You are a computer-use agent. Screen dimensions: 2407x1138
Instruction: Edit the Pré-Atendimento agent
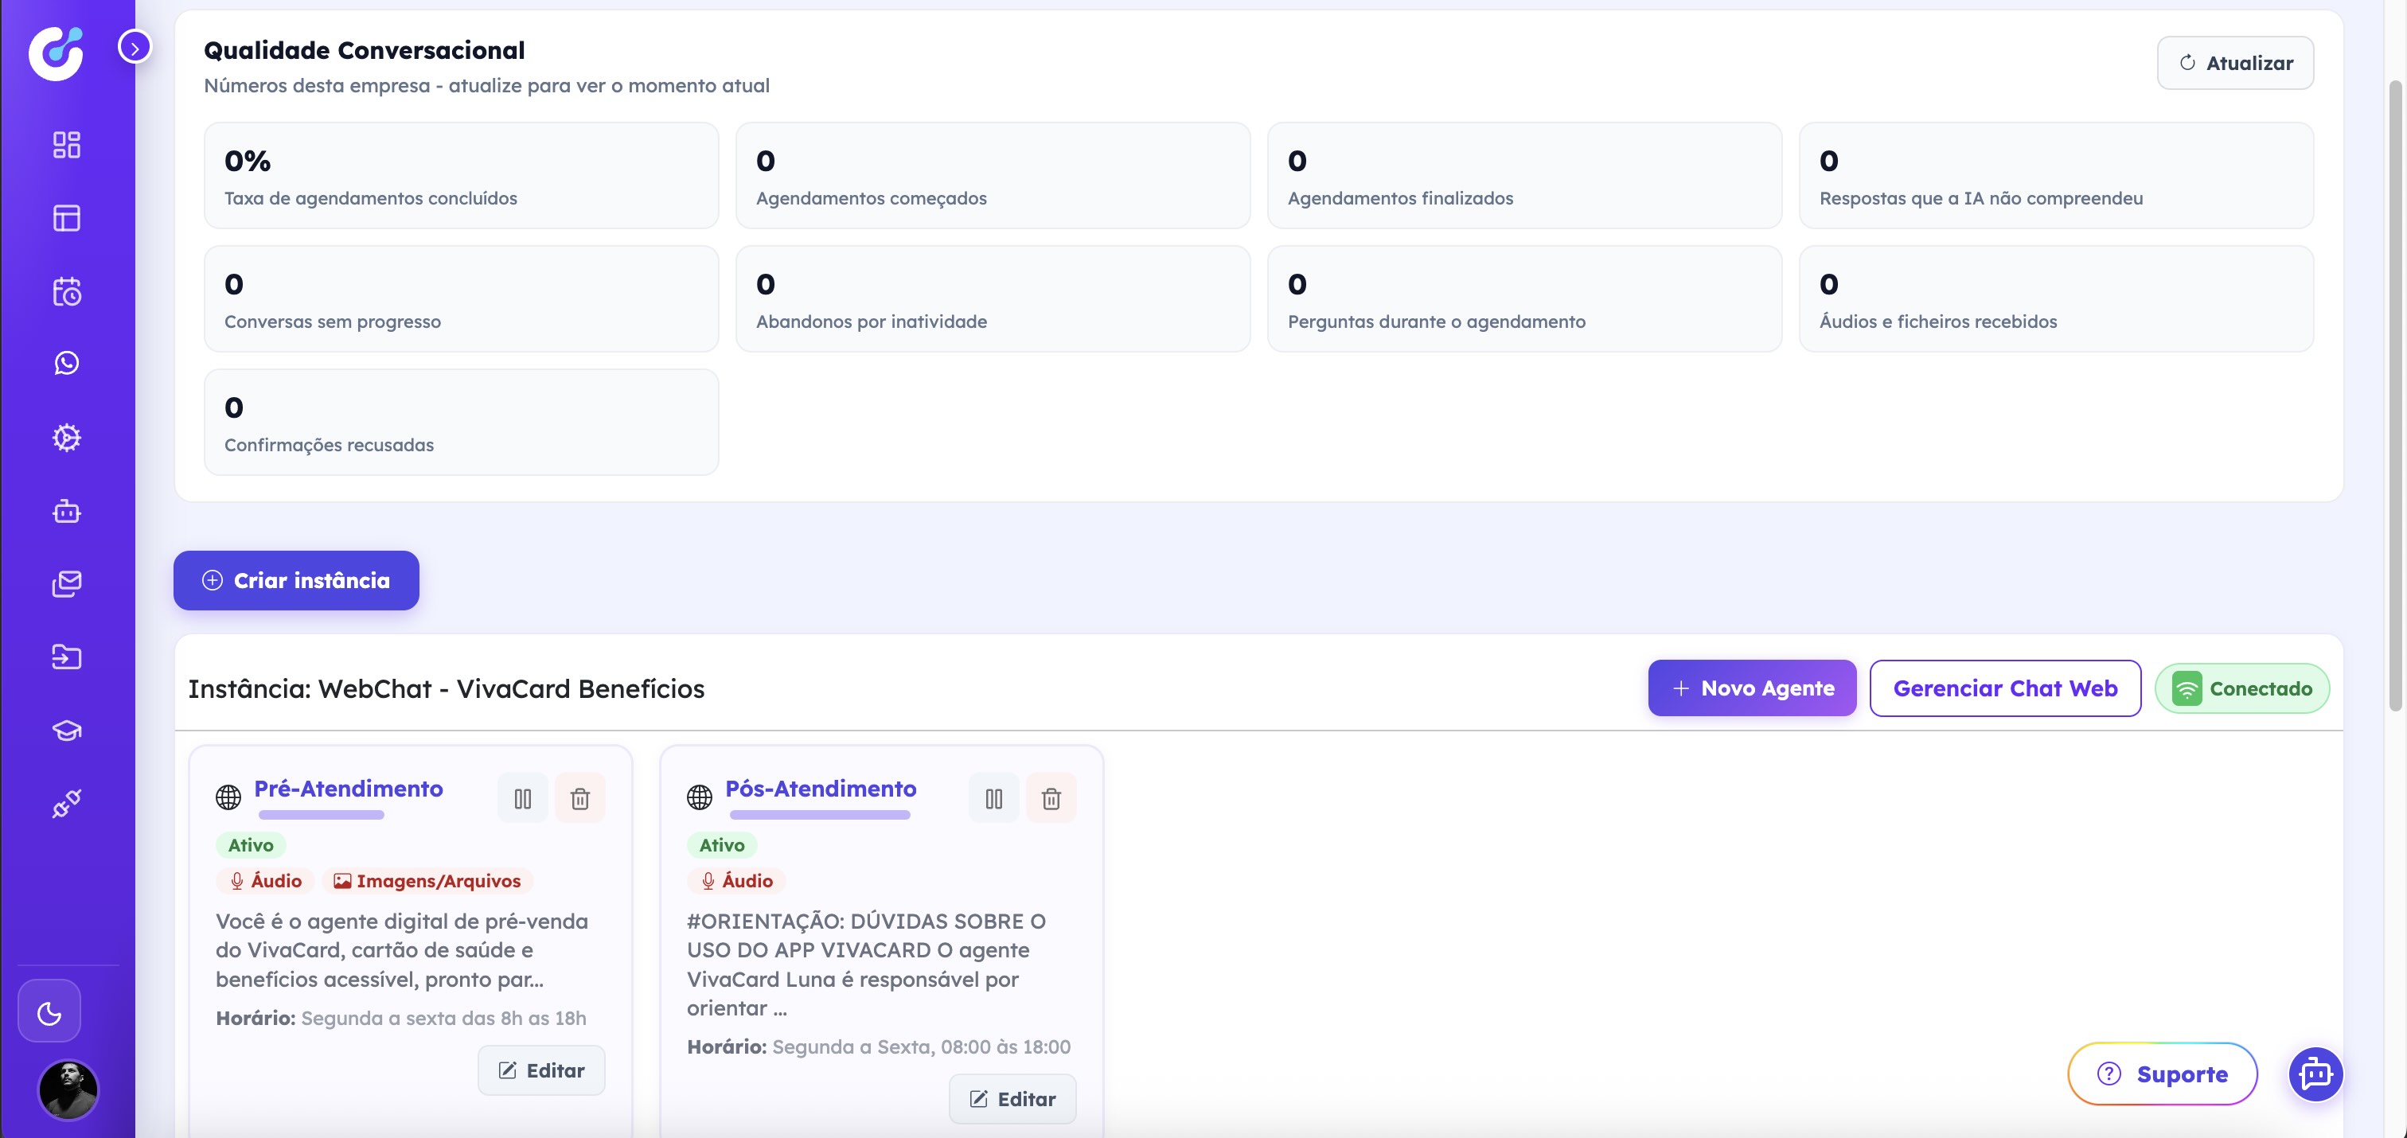(541, 1070)
